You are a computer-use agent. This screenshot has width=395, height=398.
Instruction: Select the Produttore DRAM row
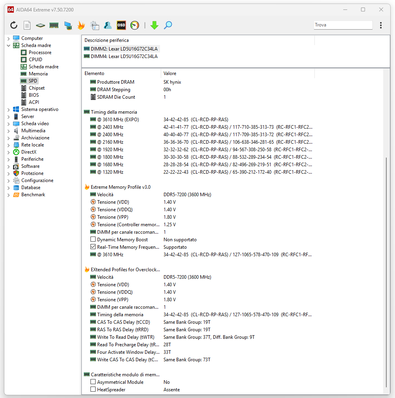click(x=199, y=82)
